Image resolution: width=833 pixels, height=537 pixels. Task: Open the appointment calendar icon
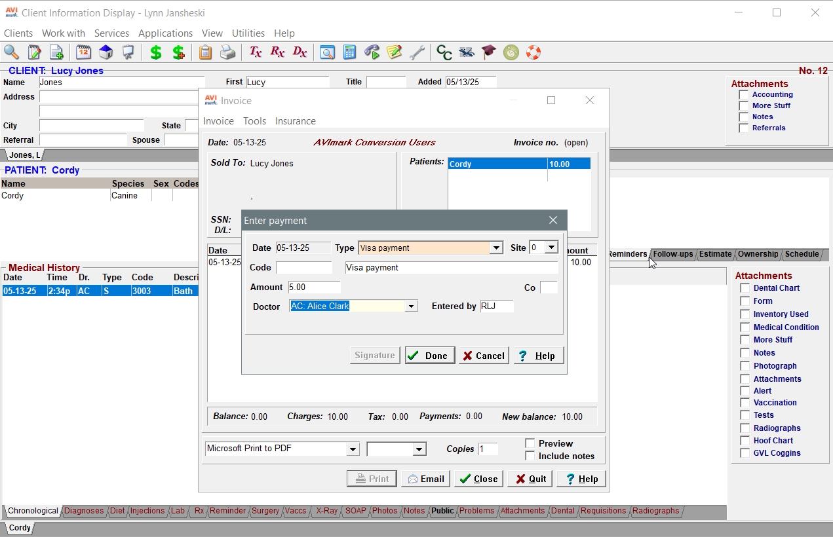coord(83,52)
